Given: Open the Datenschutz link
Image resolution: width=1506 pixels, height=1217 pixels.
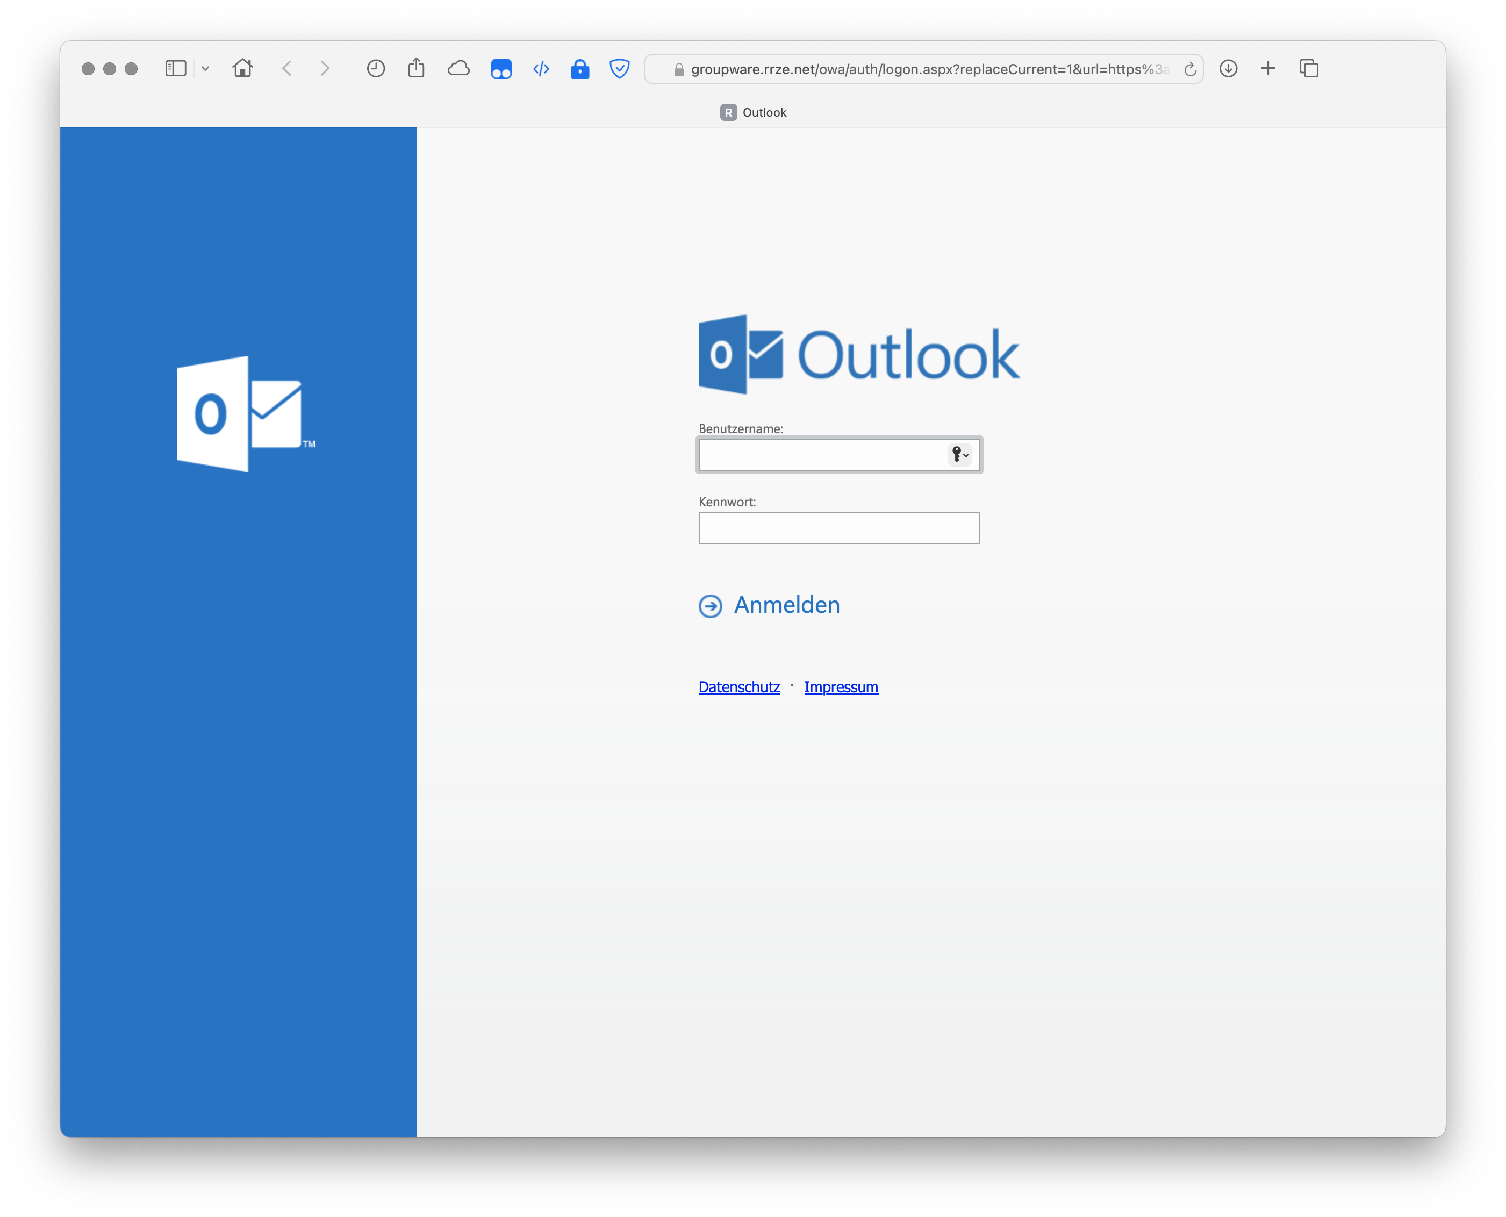Looking at the screenshot, I should pyautogui.click(x=738, y=687).
